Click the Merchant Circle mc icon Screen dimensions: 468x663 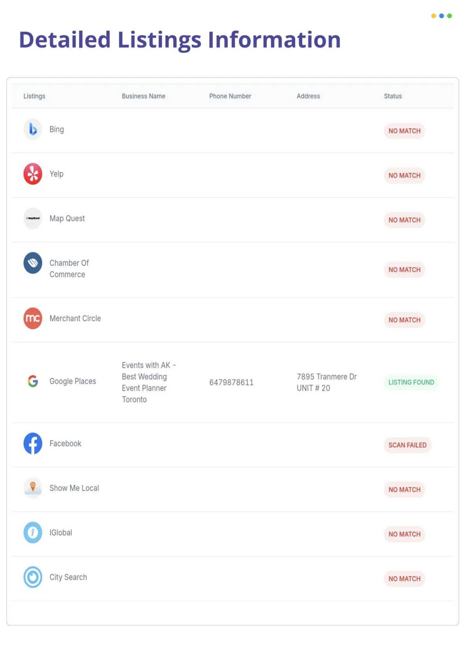(33, 318)
